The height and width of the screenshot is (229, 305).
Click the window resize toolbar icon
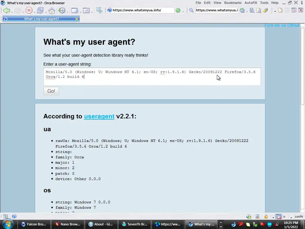click(86, 10)
